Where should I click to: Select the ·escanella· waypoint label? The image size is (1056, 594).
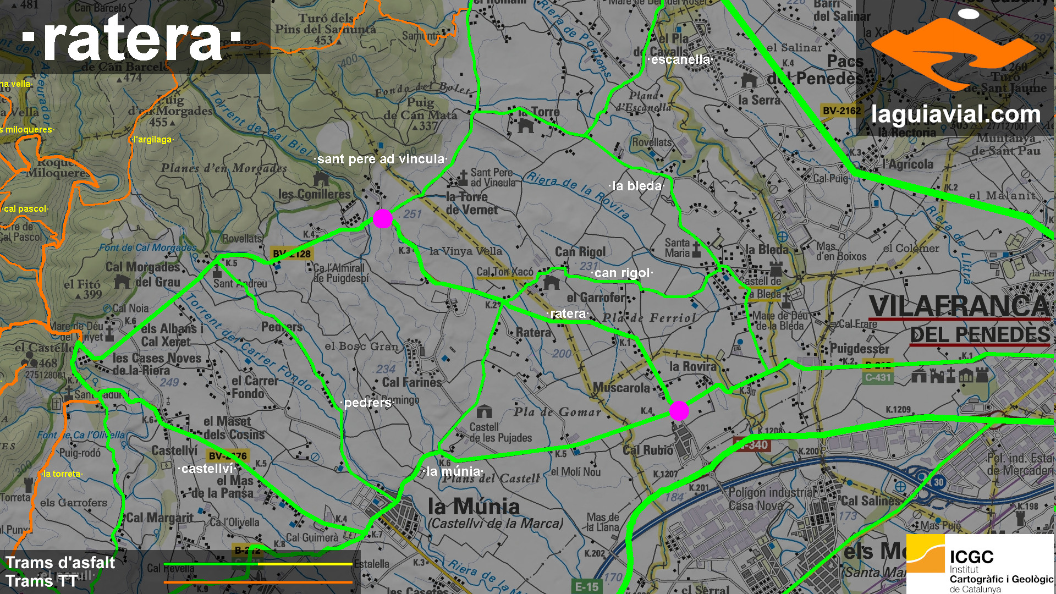pyautogui.click(x=680, y=59)
